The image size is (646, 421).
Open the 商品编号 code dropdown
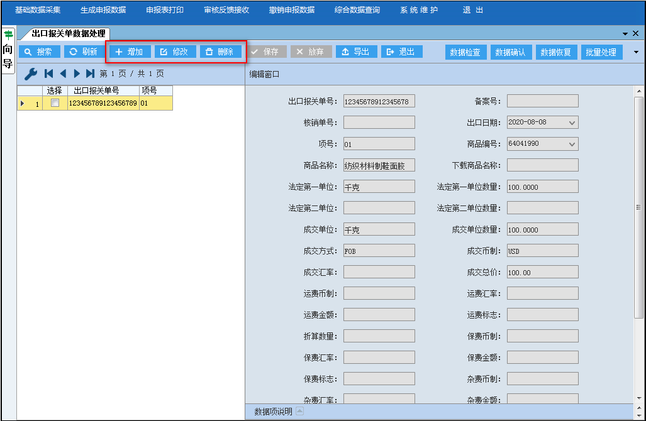572,144
